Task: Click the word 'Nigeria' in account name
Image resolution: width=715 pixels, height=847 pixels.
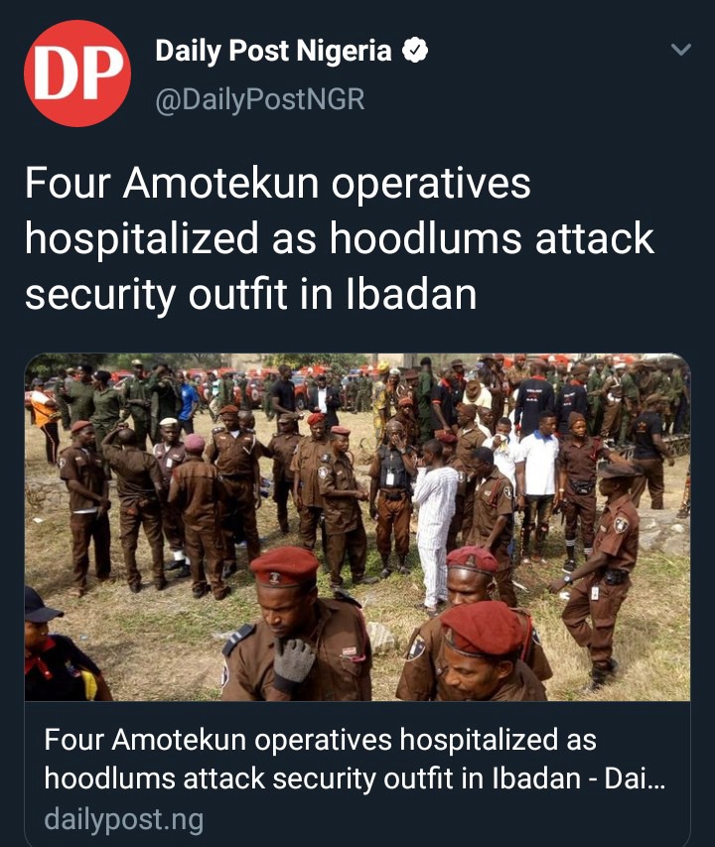Action: point(344,51)
